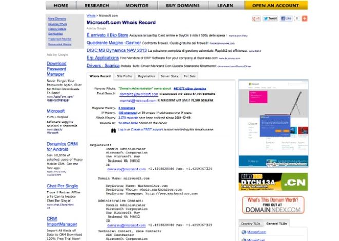Image resolution: width=339 pixels, height=241 pixels.
Task: Click the 'Domain Name: microsoft.com' line
Action: click(x=124, y=178)
